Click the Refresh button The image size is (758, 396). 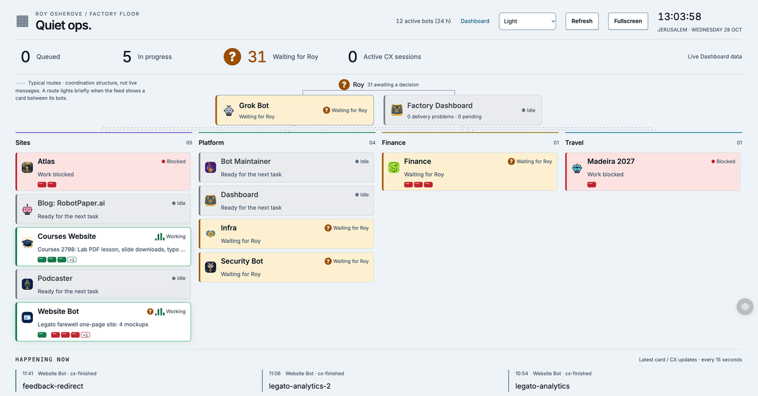(x=582, y=21)
